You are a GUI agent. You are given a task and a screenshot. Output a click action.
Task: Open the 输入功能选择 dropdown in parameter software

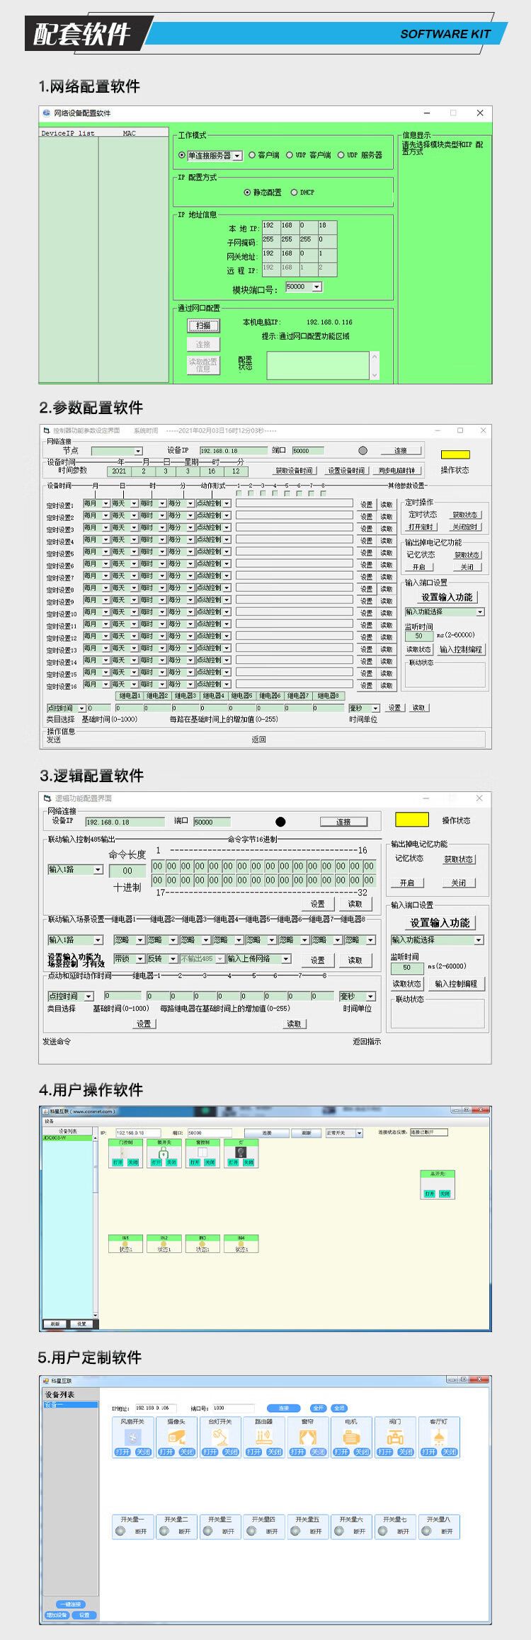(x=480, y=612)
